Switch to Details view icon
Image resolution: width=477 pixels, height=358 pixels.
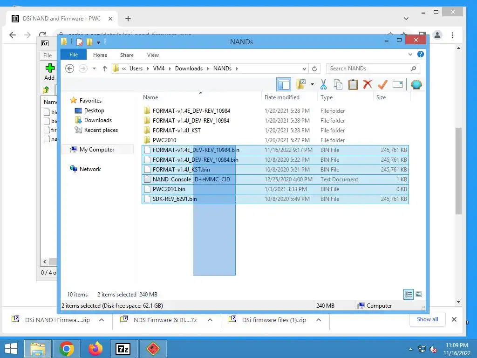(x=409, y=294)
